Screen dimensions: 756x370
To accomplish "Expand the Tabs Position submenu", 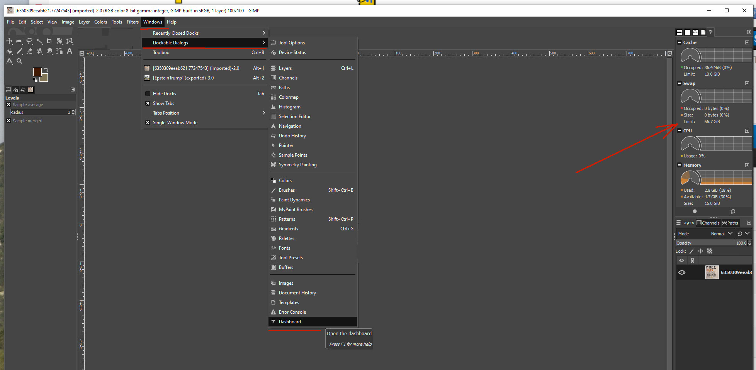I will (x=205, y=113).
